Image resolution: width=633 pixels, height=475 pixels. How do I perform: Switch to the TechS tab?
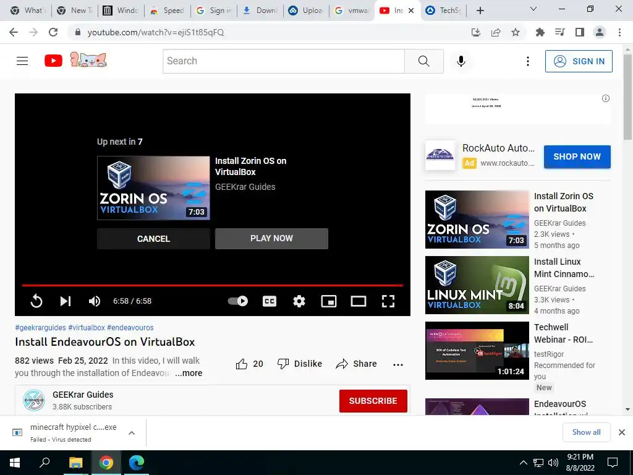point(443,11)
